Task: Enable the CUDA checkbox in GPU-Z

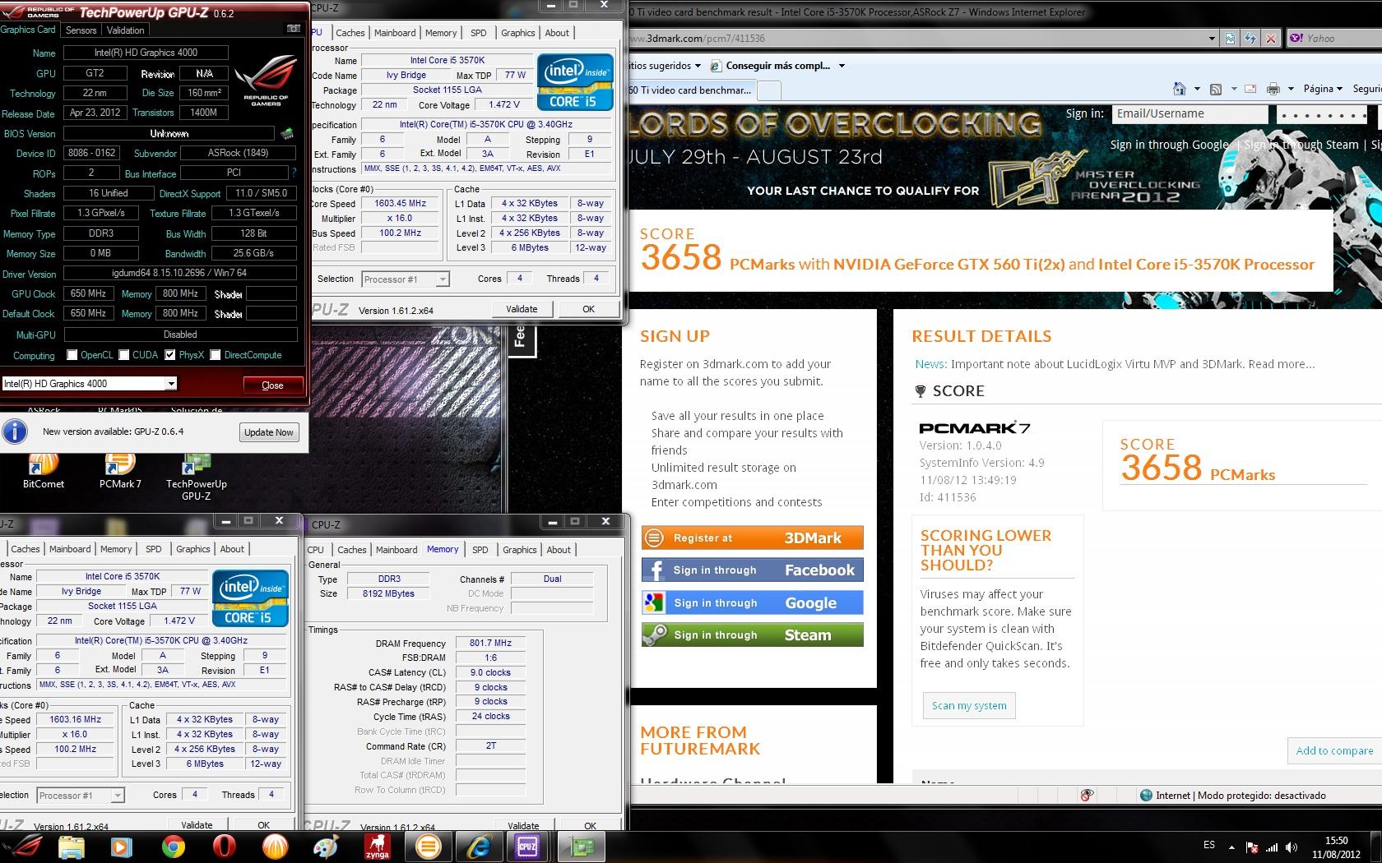Action: 124,355
